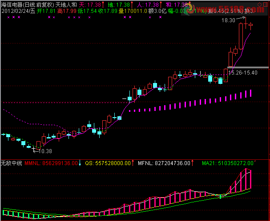Click the 18.30 high price label
This screenshot has height=221, width=270.
coord(228,20)
